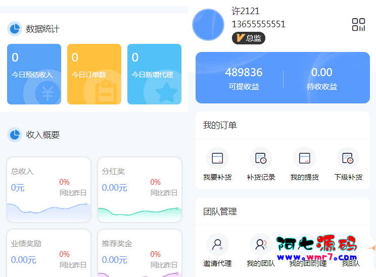Image resolution: width=376 pixels, height=277 pixels.
Task: Click 0.00元 value in 推荐奖金 card
Action: pyautogui.click(x=115, y=260)
